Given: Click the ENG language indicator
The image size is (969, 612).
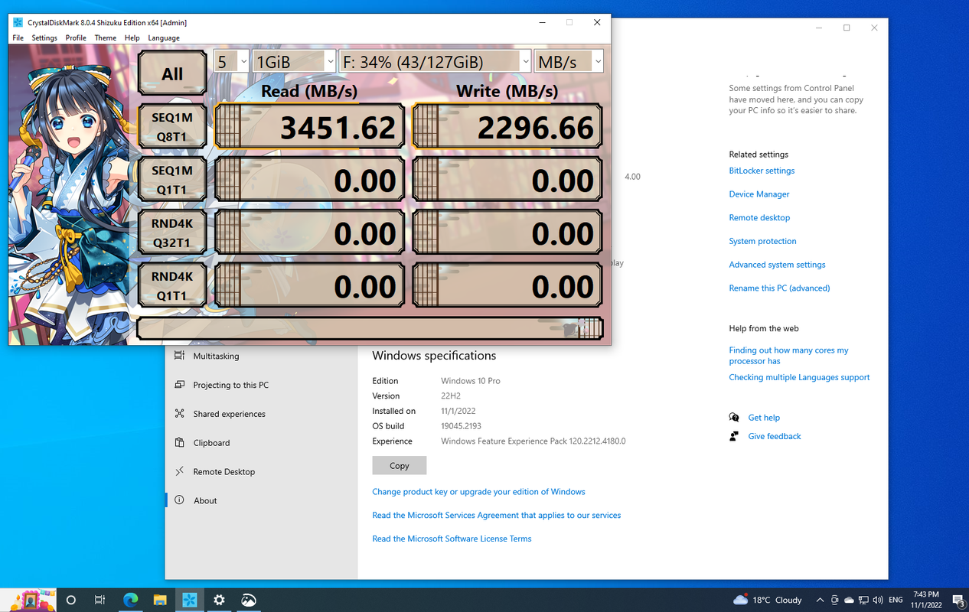Looking at the screenshot, I should (896, 601).
